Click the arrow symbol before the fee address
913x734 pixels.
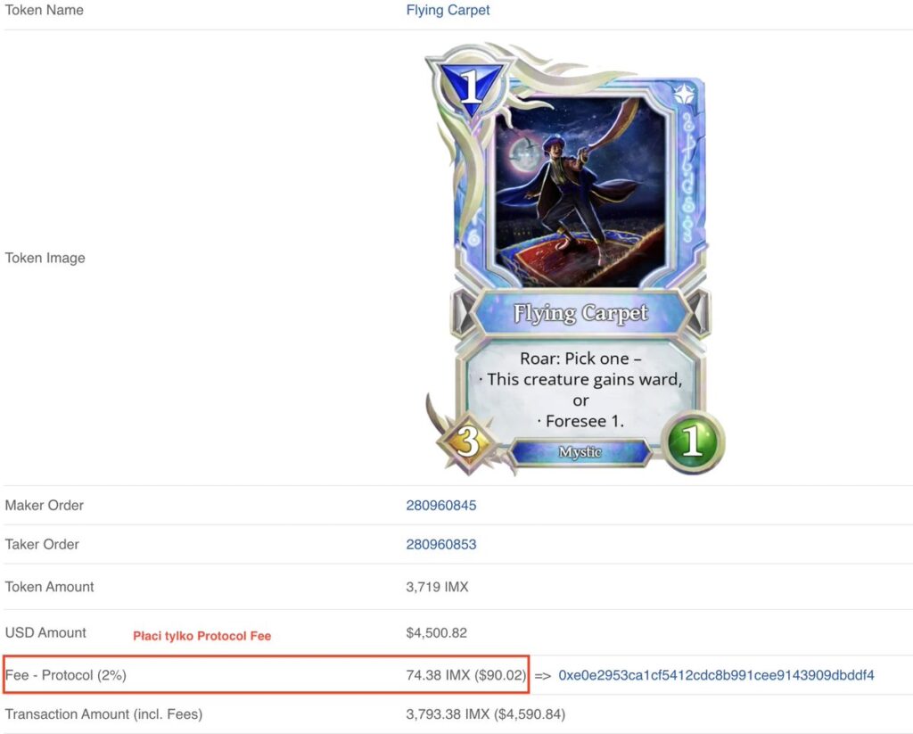pyautogui.click(x=542, y=676)
